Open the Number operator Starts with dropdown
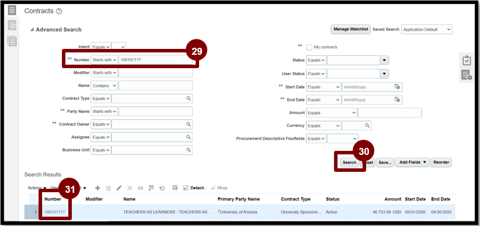Viewport: 480px width, 226px height. click(x=105, y=60)
